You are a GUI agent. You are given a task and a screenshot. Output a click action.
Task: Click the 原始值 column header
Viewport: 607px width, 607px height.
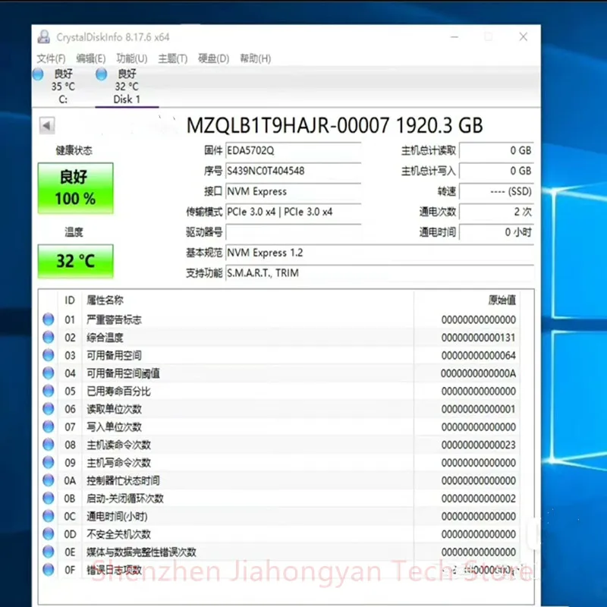pos(501,300)
